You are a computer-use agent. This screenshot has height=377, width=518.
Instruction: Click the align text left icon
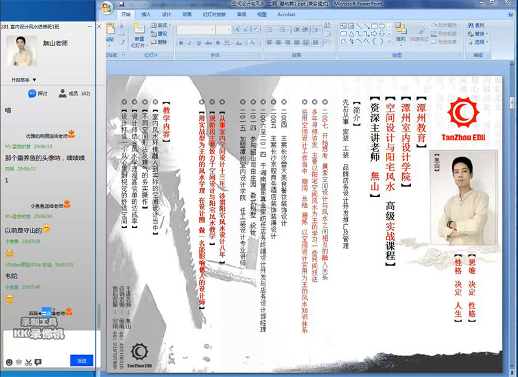pyautogui.click(x=269, y=42)
